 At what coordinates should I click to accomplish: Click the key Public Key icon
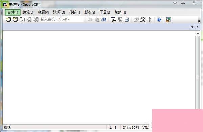150,20
